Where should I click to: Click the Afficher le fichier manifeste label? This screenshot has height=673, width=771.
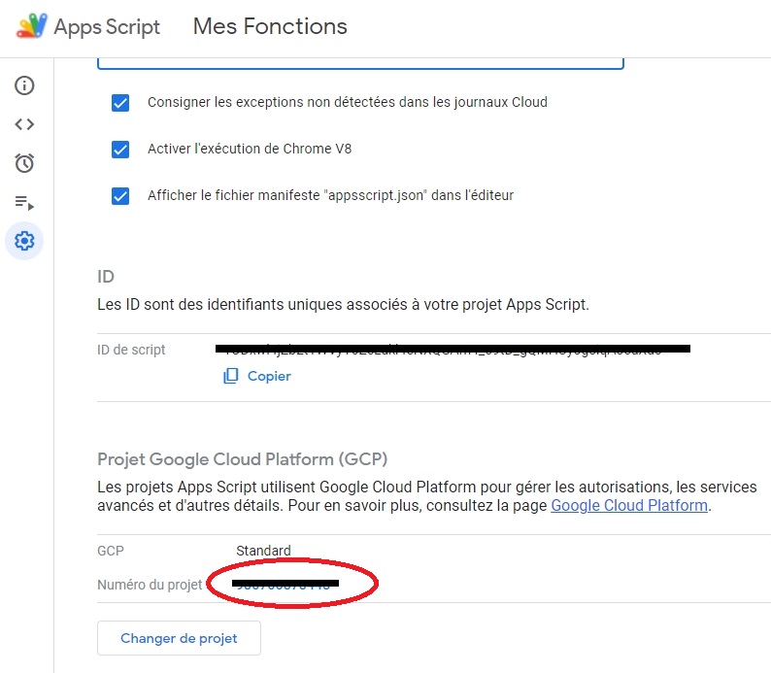[330, 195]
